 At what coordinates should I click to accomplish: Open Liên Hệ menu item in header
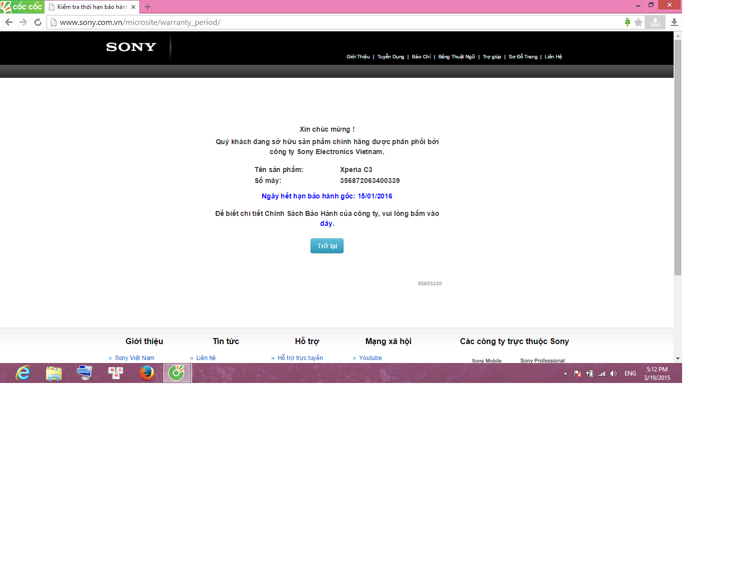(x=553, y=57)
